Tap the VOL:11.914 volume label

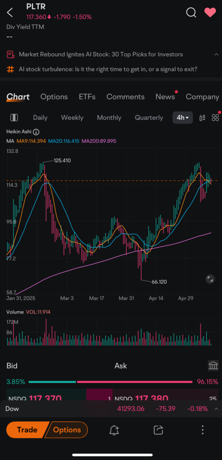coord(38,312)
